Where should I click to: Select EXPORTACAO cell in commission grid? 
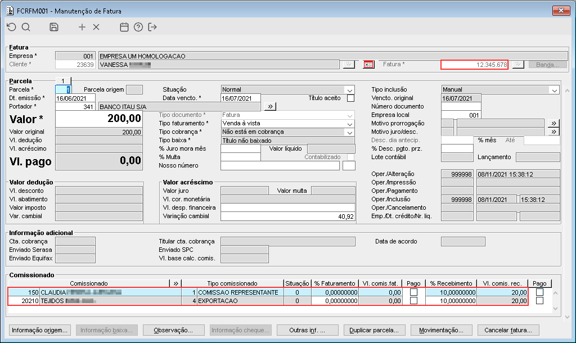pos(240,301)
